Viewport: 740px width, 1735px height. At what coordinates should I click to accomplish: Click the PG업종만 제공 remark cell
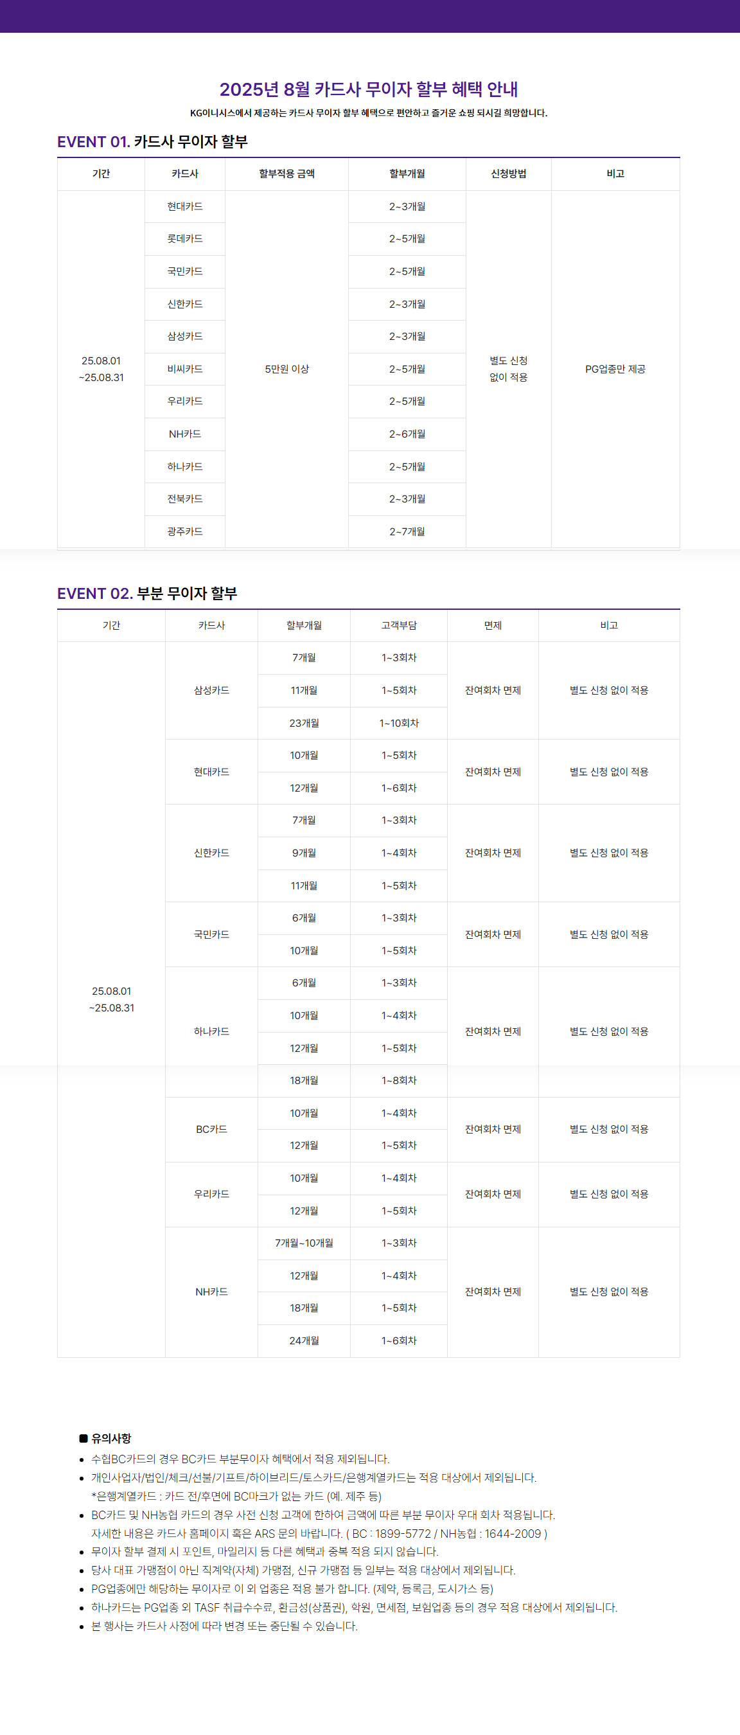615,369
